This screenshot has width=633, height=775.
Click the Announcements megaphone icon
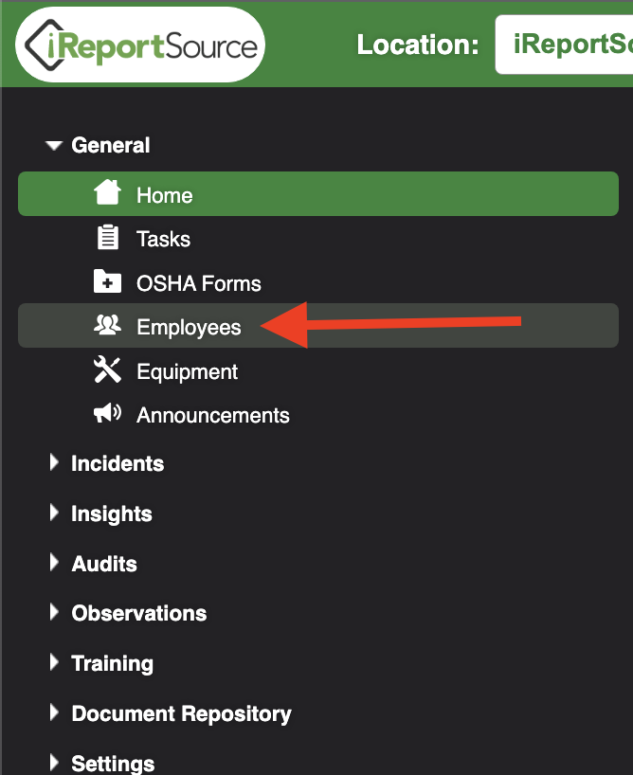click(107, 413)
